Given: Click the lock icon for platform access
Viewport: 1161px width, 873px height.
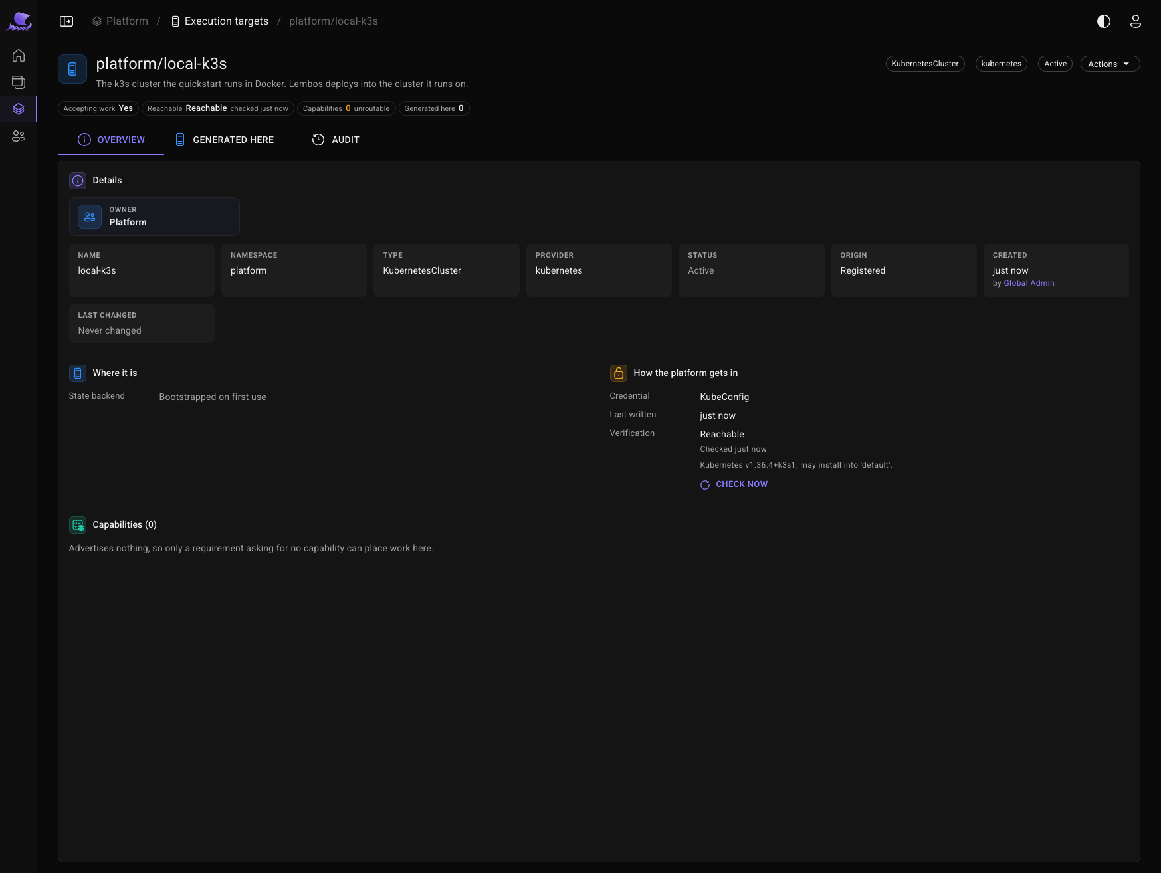Looking at the screenshot, I should 619,373.
